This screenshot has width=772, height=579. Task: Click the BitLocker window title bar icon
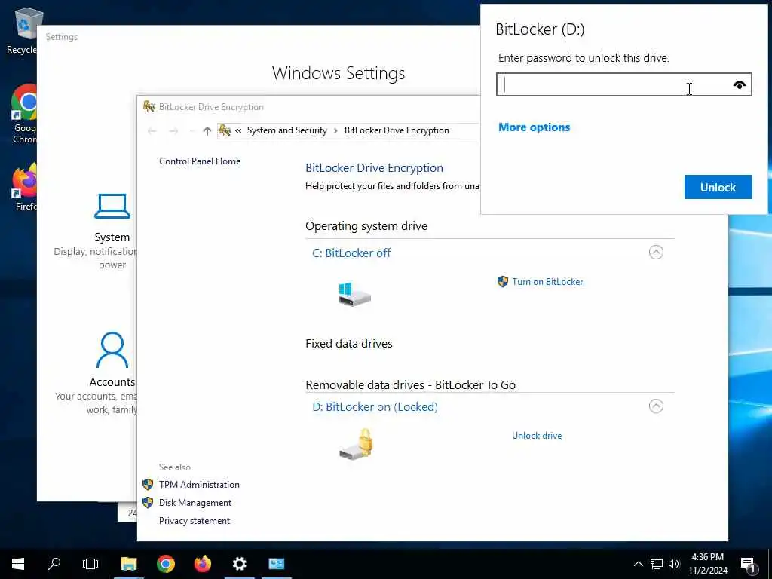coord(149,106)
